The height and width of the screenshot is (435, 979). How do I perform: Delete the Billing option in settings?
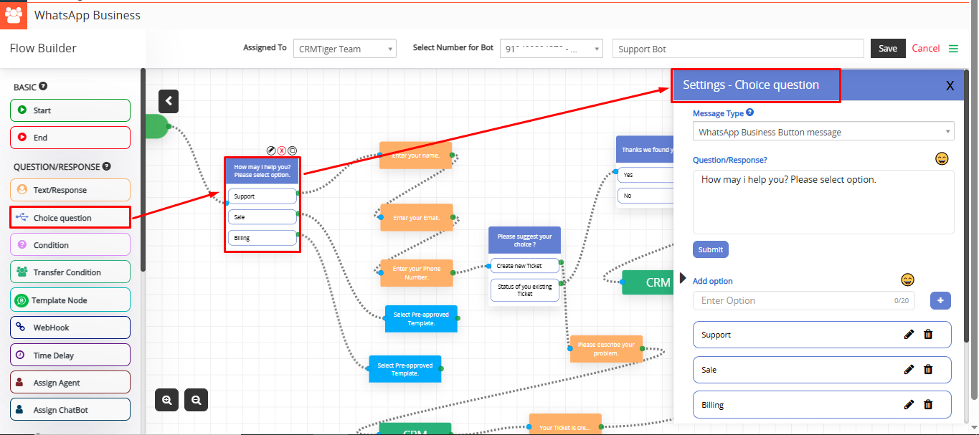(928, 405)
